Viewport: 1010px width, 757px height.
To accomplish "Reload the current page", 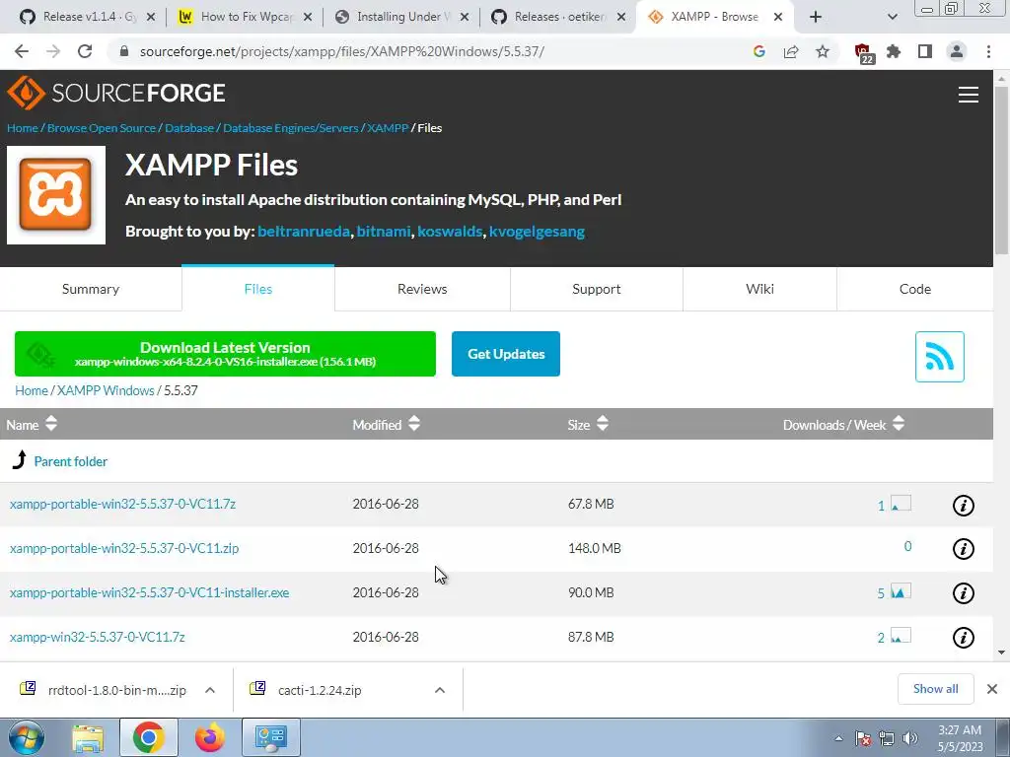I will click(x=85, y=51).
